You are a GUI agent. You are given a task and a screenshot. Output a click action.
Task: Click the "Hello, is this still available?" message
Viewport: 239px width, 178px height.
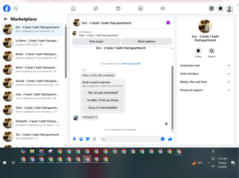click(x=98, y=75)
